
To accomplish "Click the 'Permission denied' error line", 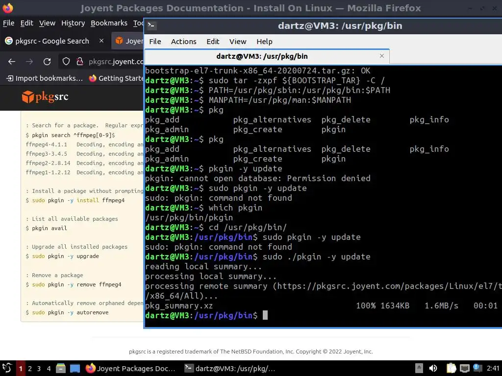I will (258, 178).
